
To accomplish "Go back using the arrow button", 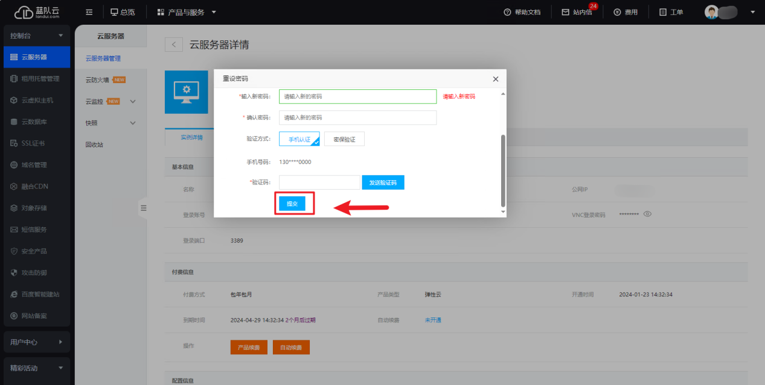I will pyautogui.click(x=174, y=45).
